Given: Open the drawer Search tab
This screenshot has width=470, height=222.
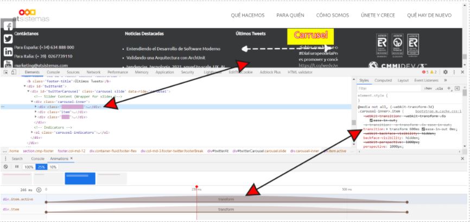Looking at the screenshot, I should [17, 159].
